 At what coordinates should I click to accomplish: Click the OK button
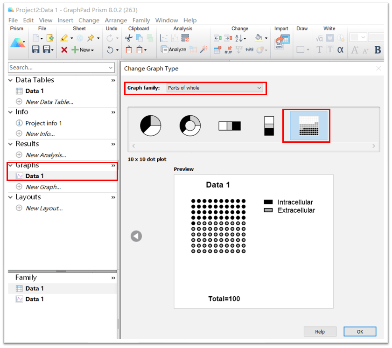[x=360, y=332]
